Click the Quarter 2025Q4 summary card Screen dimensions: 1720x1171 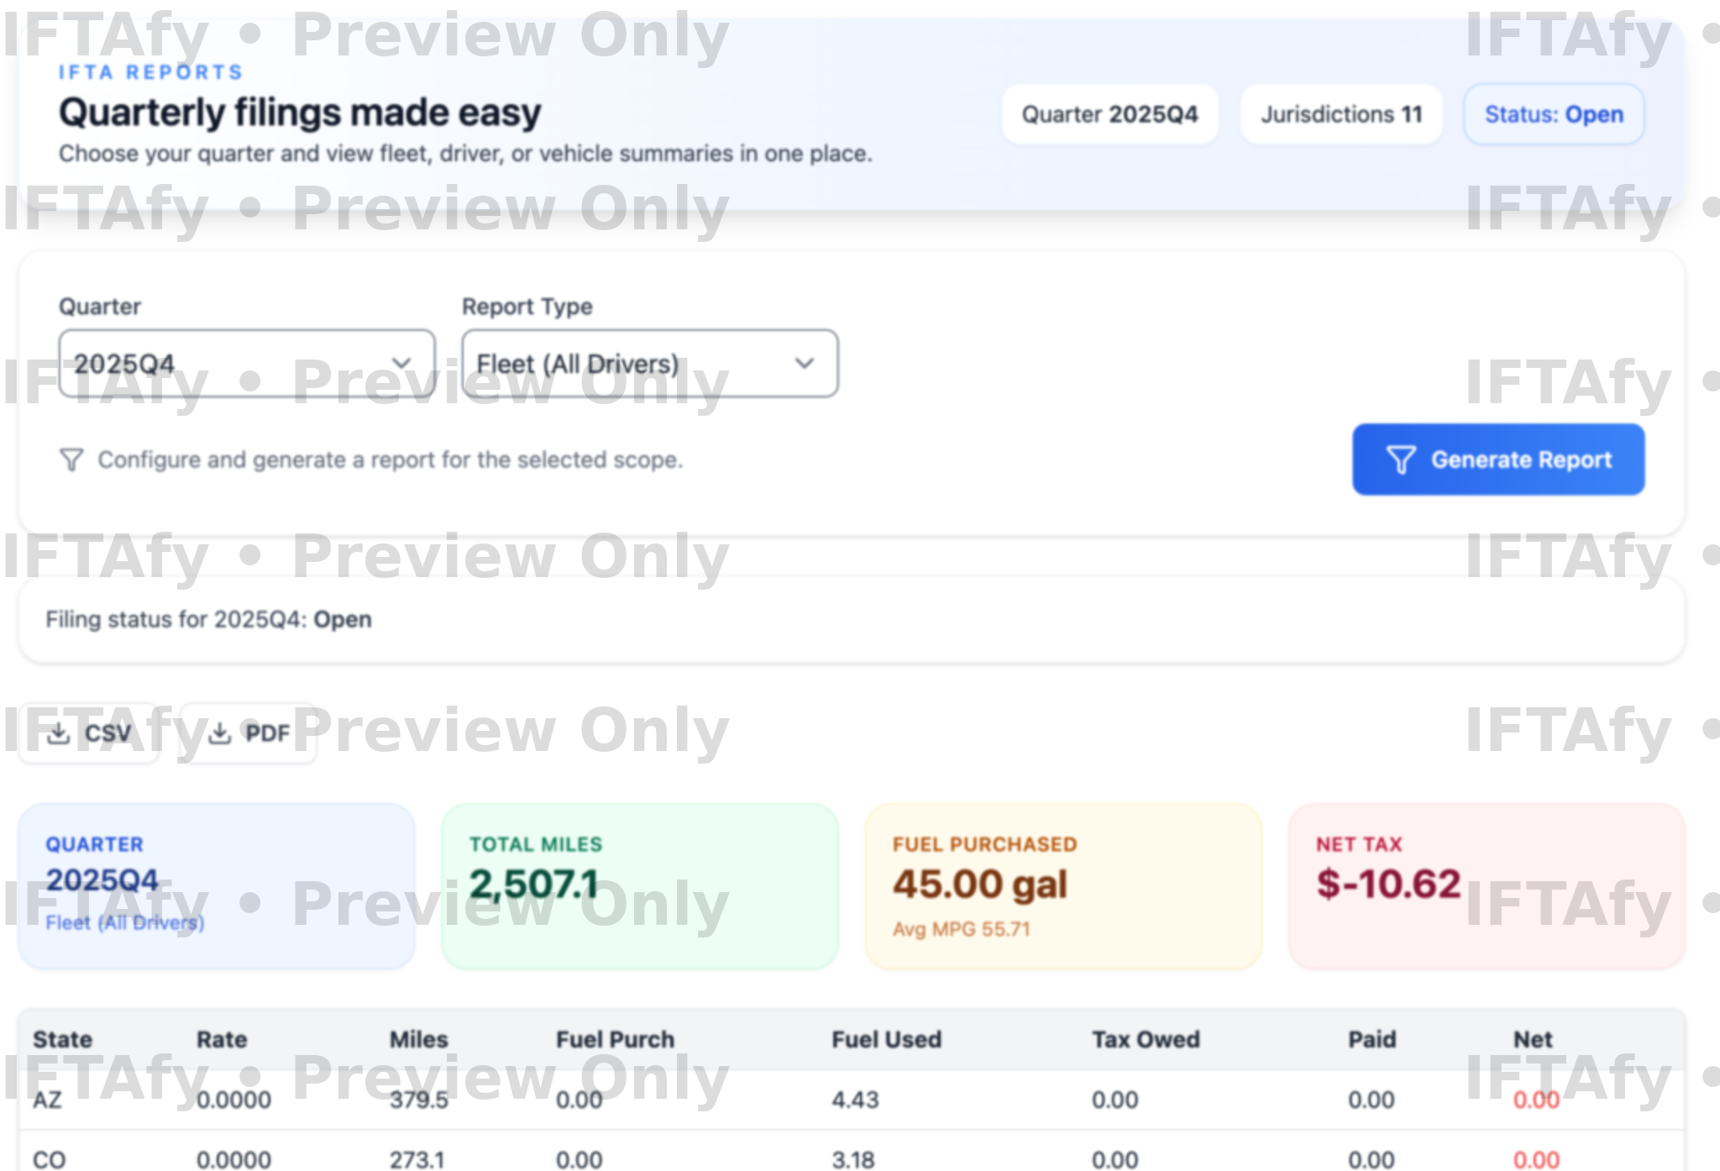pyautogui.click(x=216, y=885)
